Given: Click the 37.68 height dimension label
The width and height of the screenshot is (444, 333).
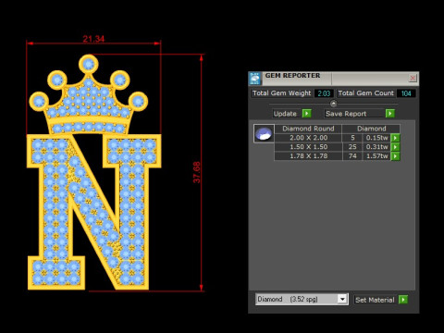Looking at the screenshot, I should [x=197, y=172].
